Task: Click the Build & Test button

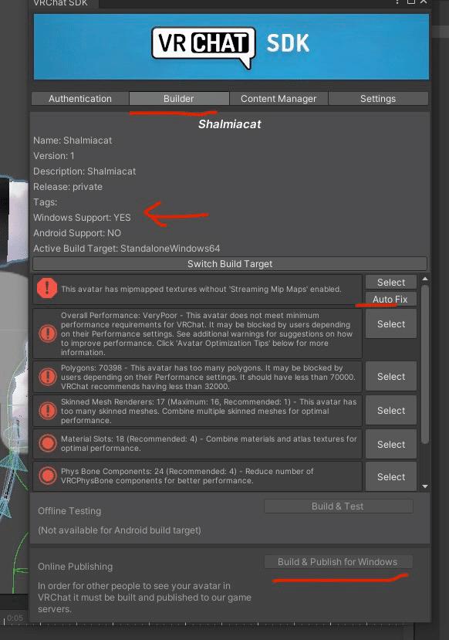Action: [338, 506]
